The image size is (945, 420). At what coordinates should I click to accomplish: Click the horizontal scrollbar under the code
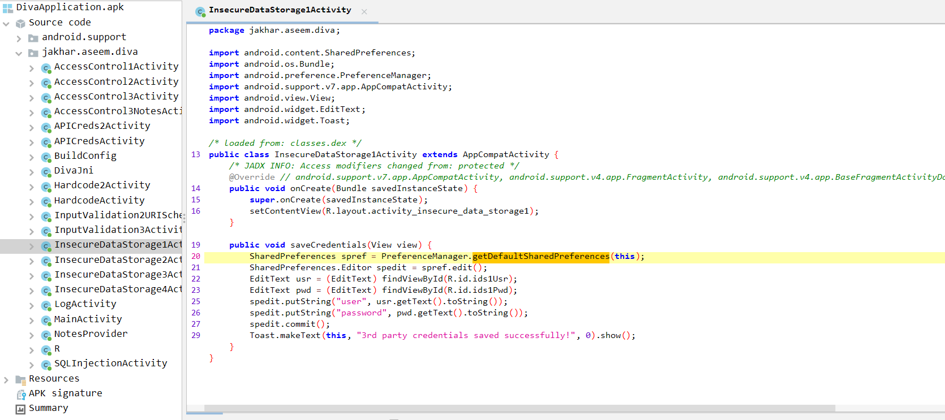pos(519,408)
